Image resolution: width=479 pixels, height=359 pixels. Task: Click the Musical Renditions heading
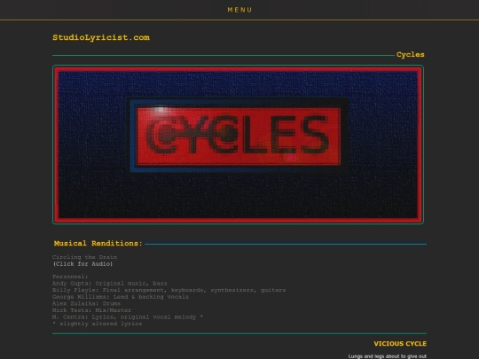[98, 243]
